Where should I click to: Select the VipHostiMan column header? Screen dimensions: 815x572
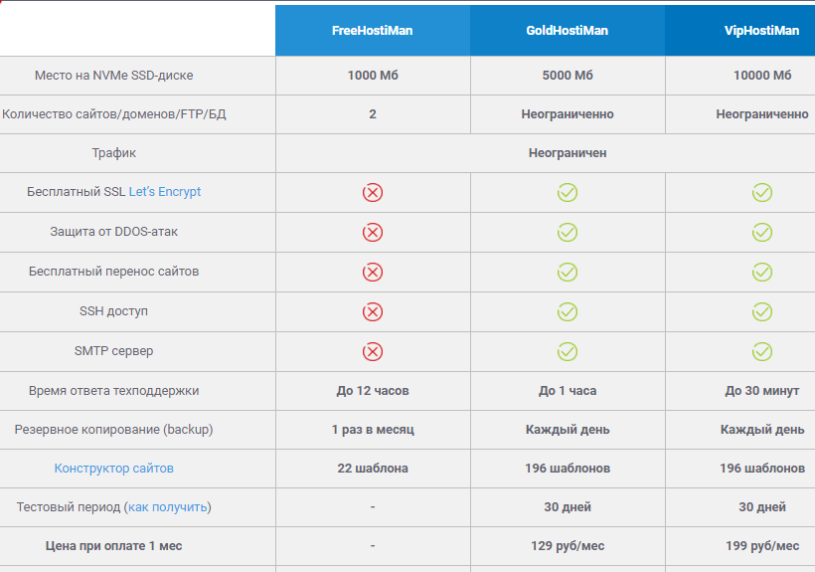pos(740,31)
